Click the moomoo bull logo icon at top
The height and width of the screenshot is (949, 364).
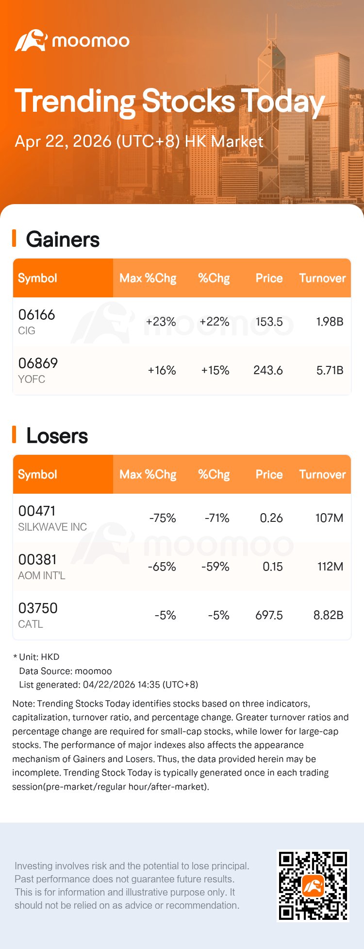click(x=31, y=40)
